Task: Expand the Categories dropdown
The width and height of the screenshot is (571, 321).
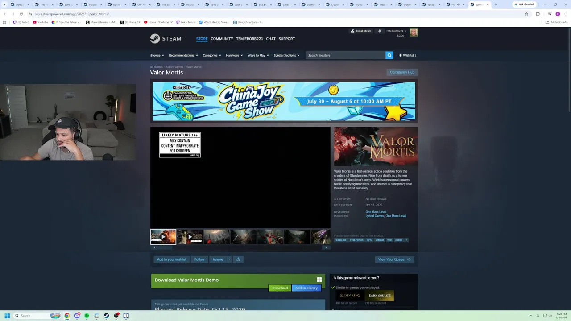Action: point(212,55)
